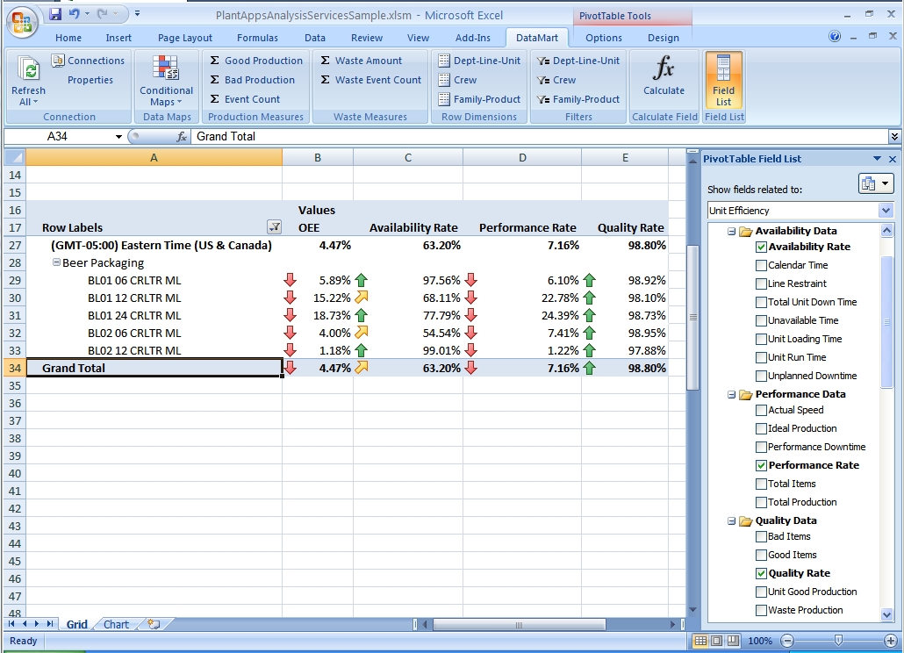Close the PivotTable Field List pane
Image resolution: width=904 pixels, height=653 pixels.
tap(893, 159)
